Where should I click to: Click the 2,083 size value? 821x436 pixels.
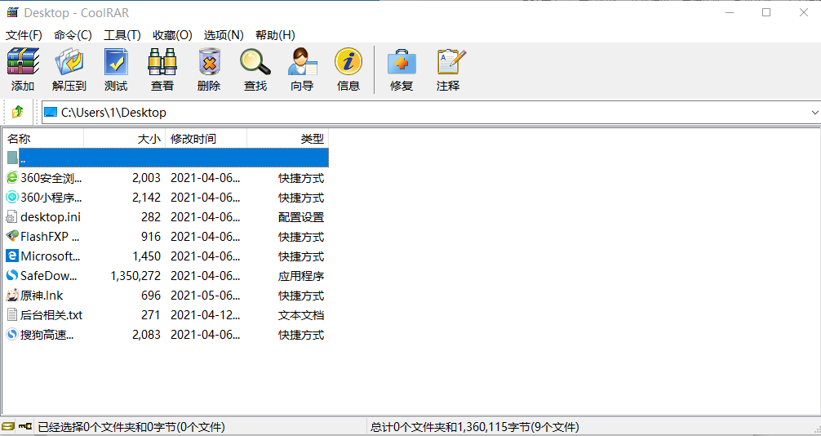pos(147,334)
